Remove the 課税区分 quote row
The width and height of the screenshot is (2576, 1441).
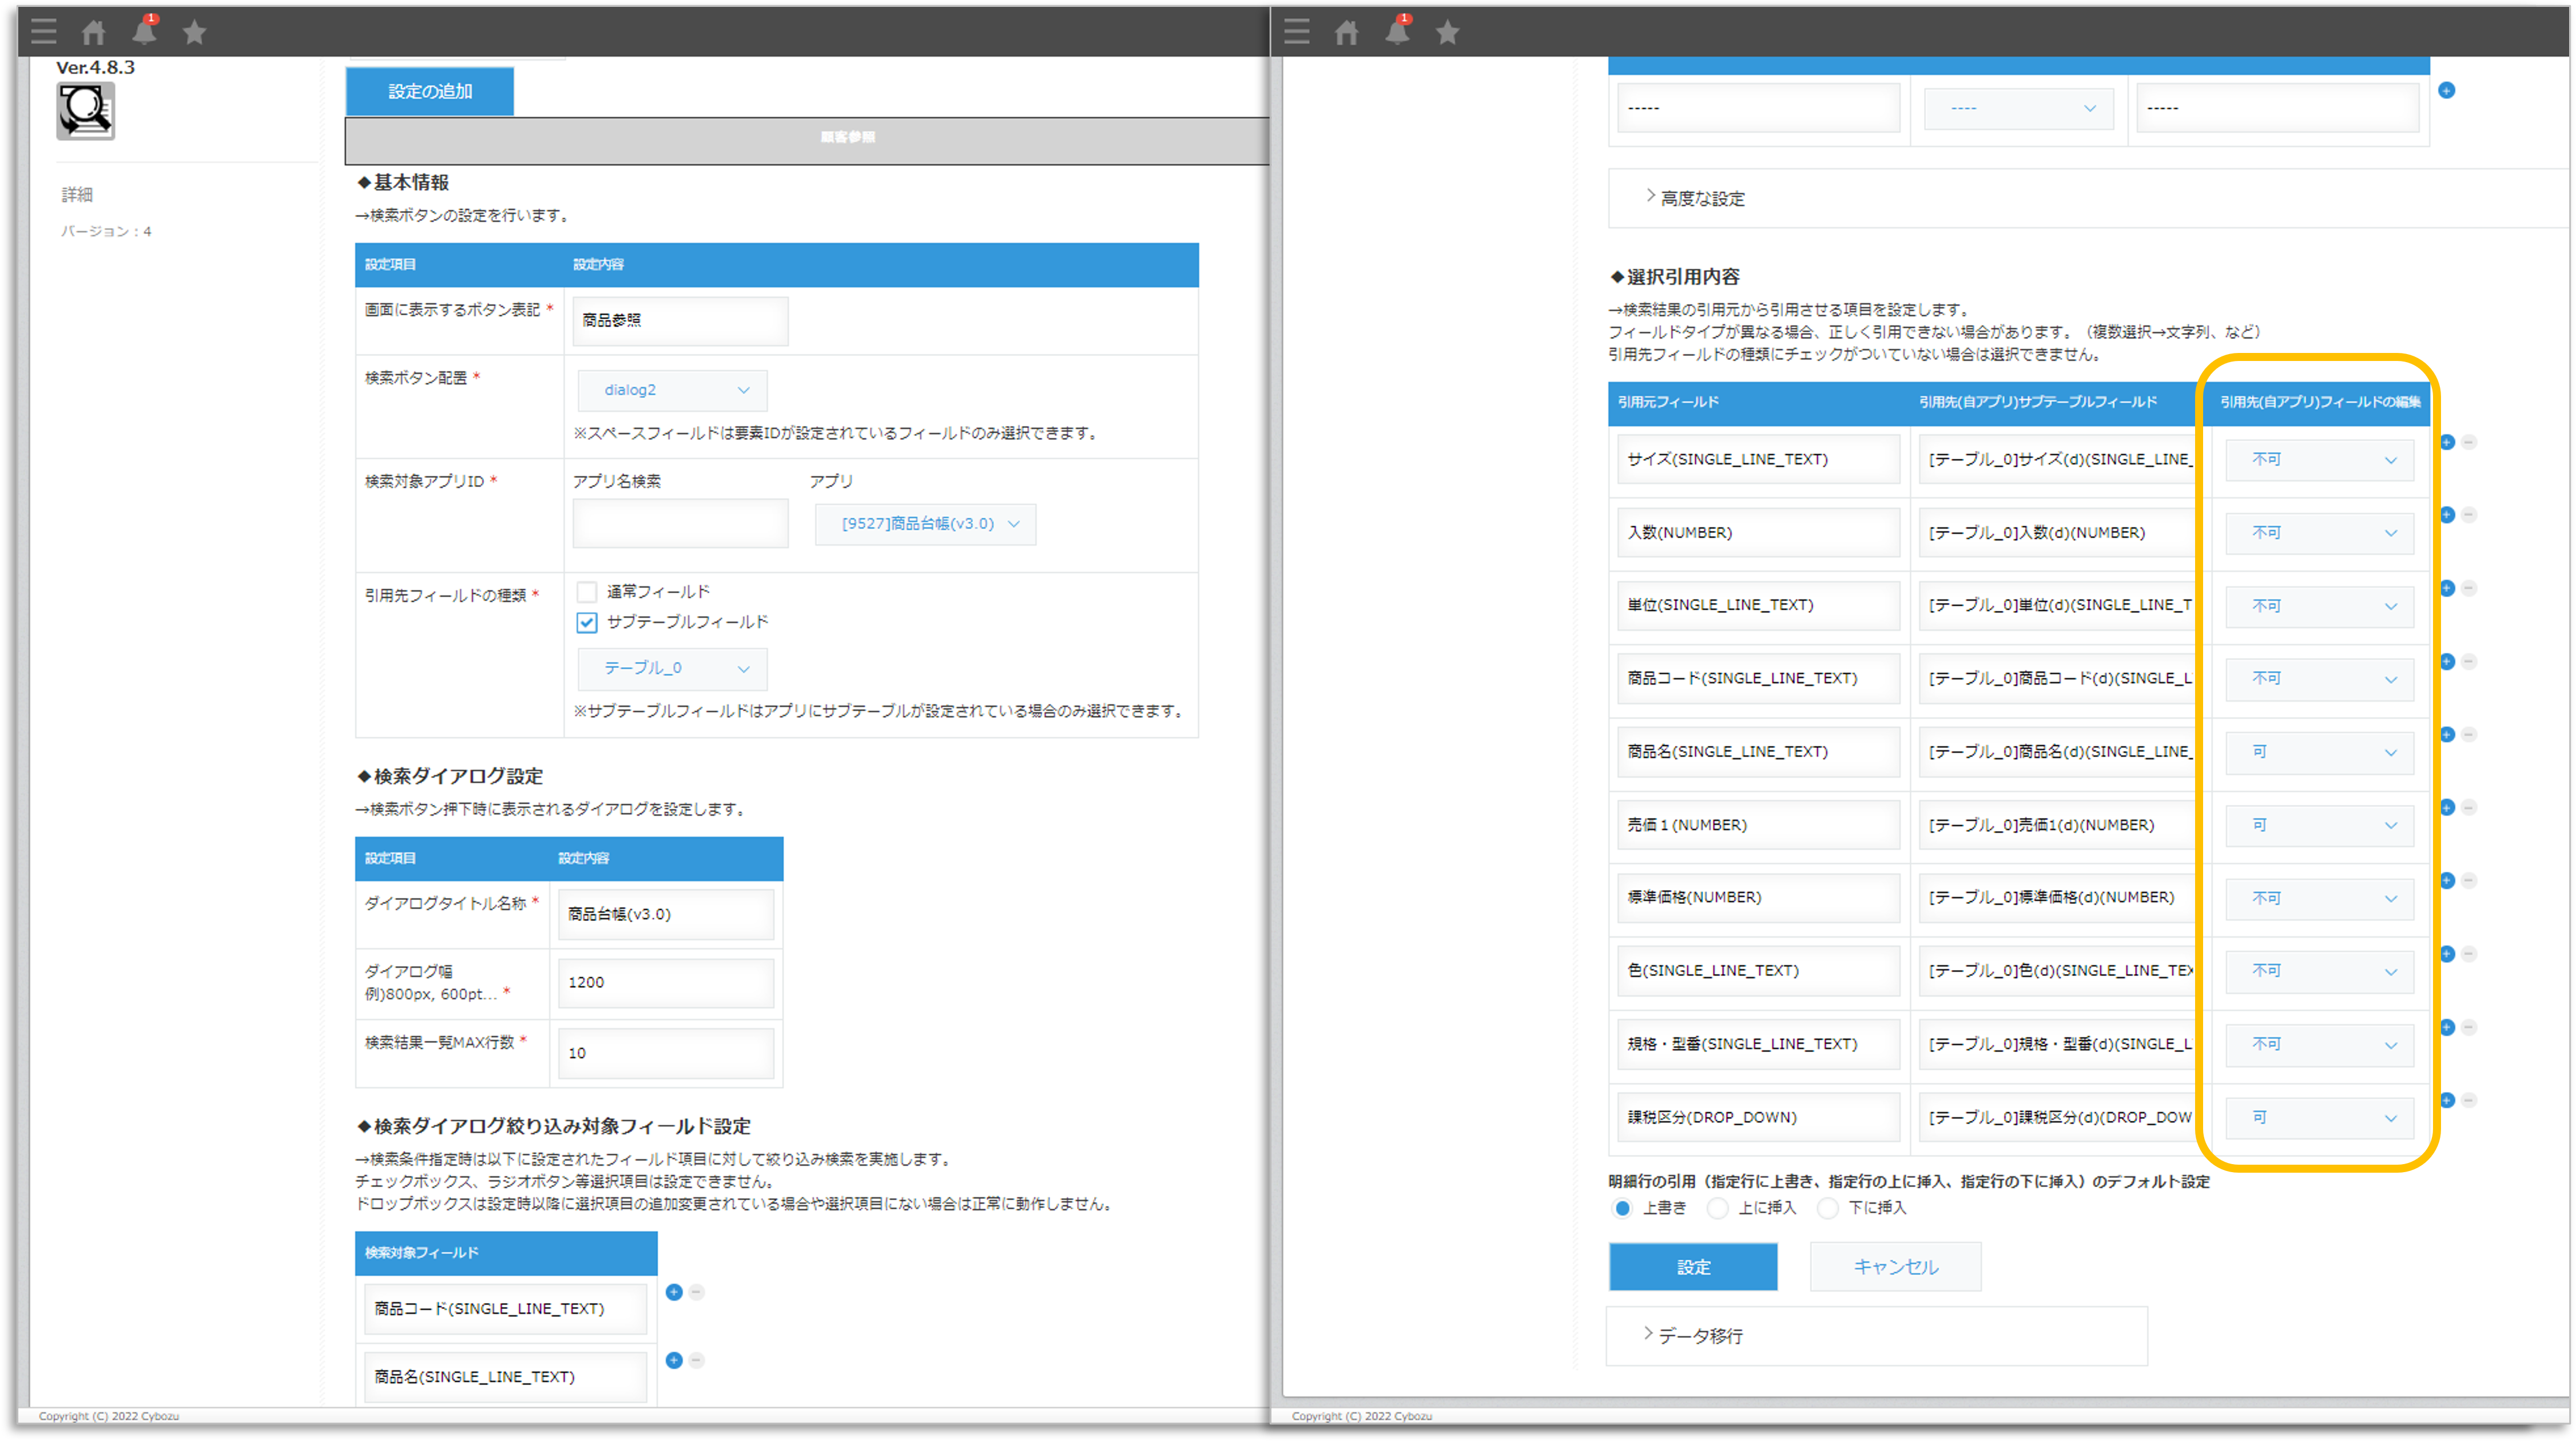tap(2469, 1100)
